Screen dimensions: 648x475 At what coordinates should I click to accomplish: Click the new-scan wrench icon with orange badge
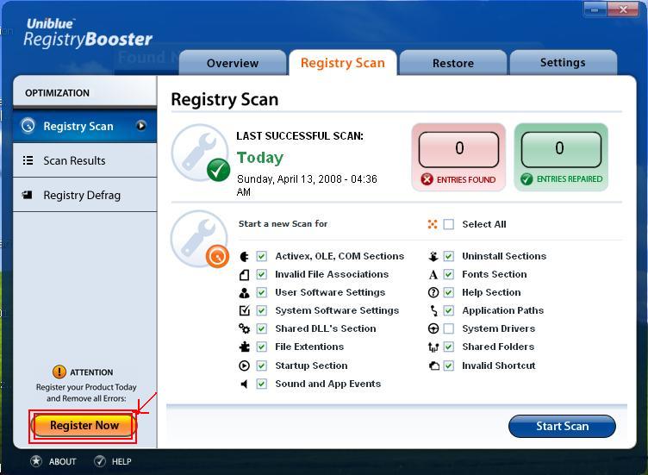(x=200, y=239)
